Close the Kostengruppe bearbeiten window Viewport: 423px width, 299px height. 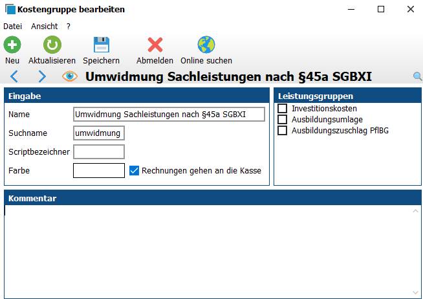(x=410, y=9)
